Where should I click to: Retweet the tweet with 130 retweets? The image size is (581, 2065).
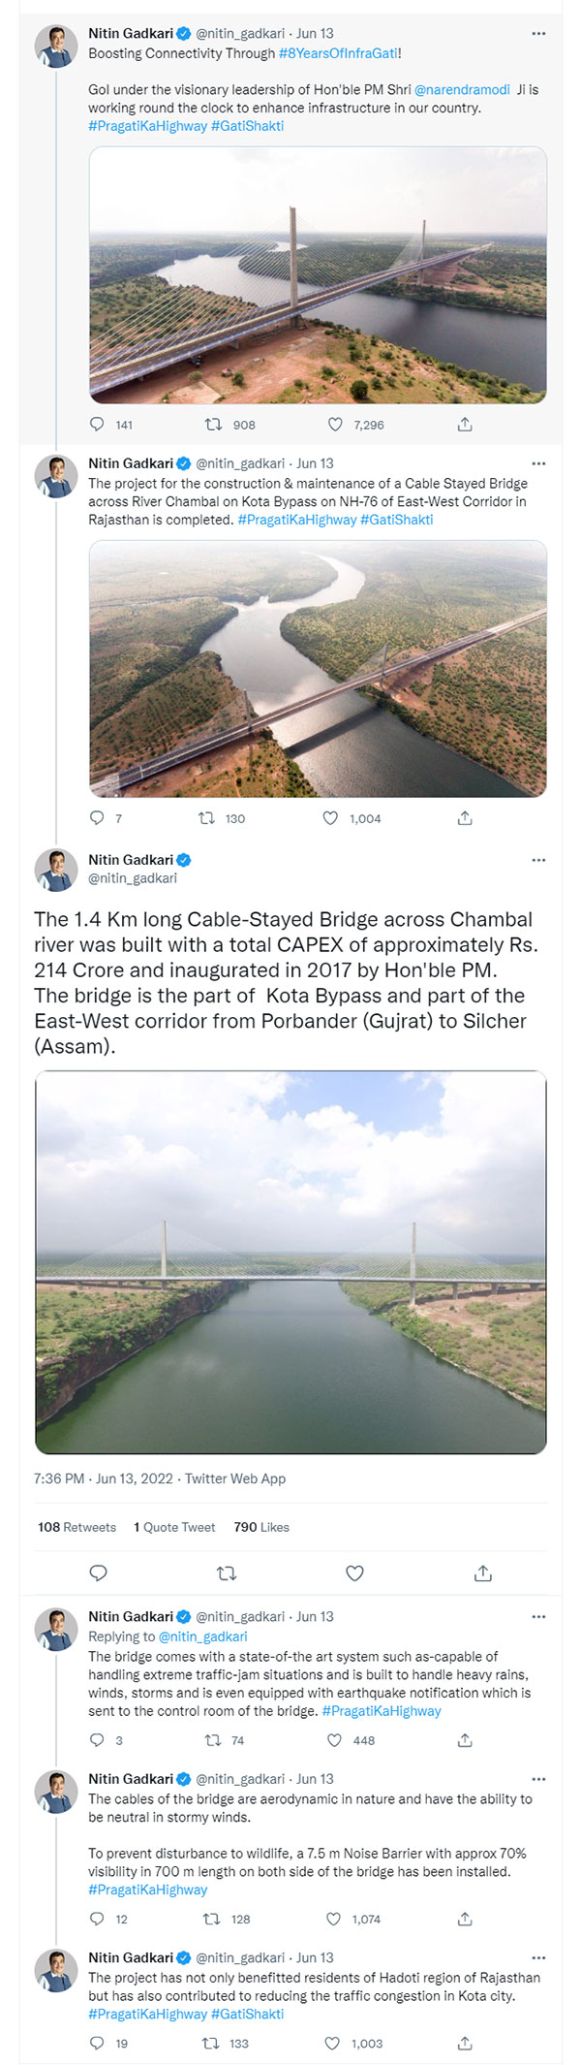tap(206, 818)
